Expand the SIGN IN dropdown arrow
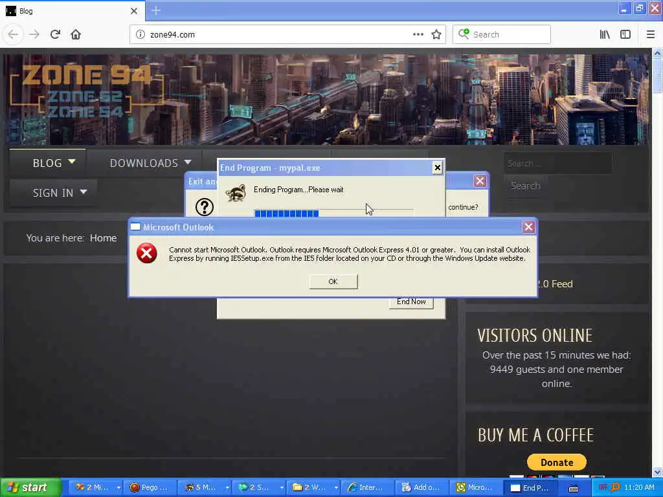 point(84,192)
